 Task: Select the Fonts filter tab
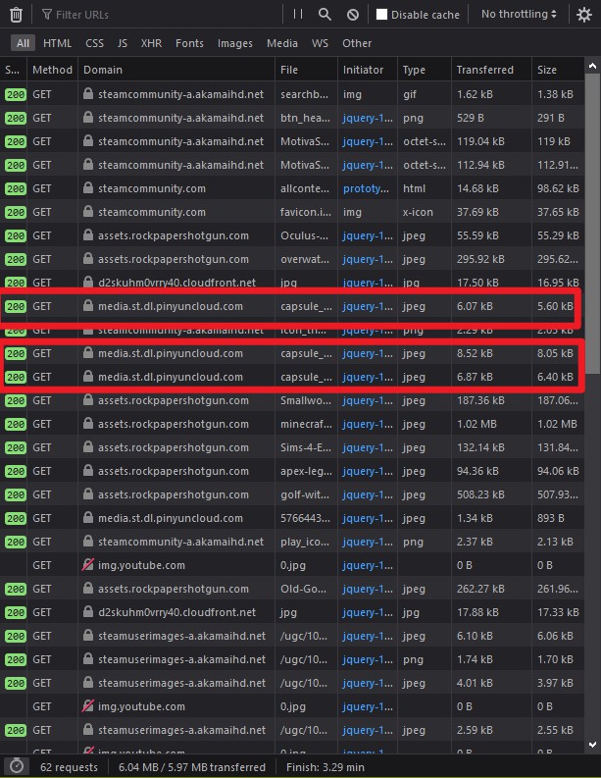pos(189,43)
